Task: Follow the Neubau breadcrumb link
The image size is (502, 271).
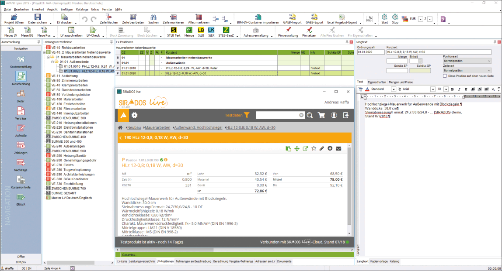Action: coord(134,127)
